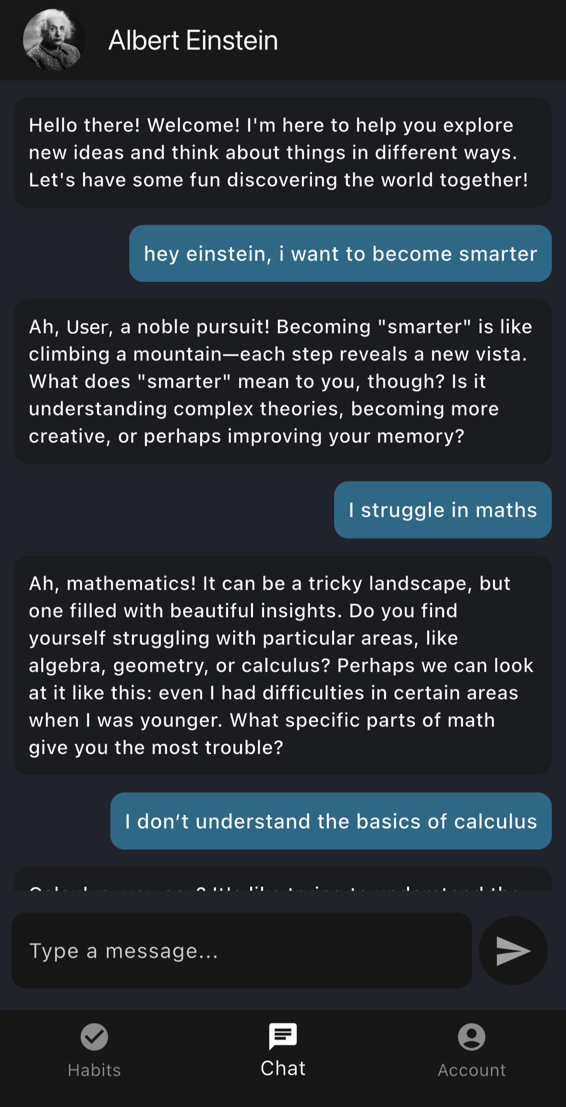Open the Account profile icon
The width and height of the screenshot is (566, 1107).
coord(471,1037)
